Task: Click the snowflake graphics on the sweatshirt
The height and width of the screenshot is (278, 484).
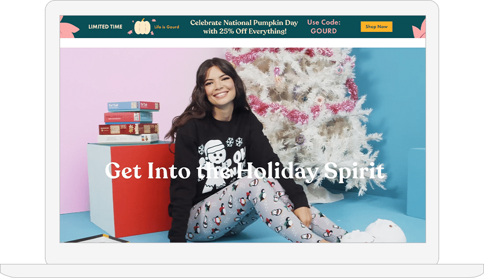Action: tap(234, 142)
